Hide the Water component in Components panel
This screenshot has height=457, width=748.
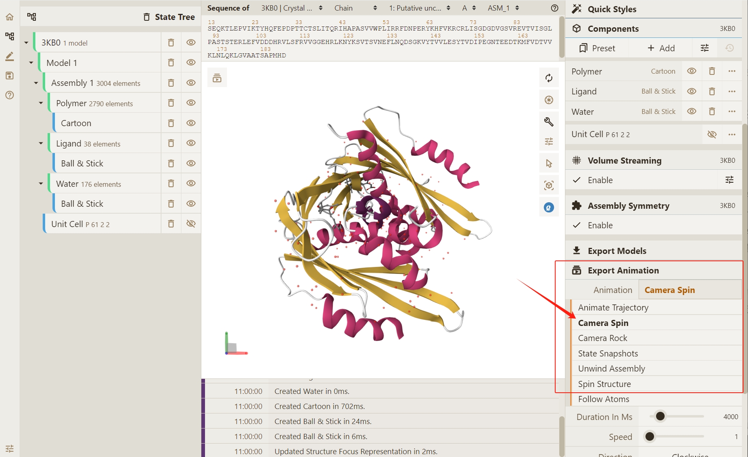point(691,112)
